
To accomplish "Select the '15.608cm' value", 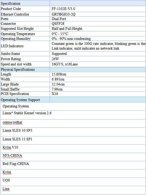I will tap(59, 74).
